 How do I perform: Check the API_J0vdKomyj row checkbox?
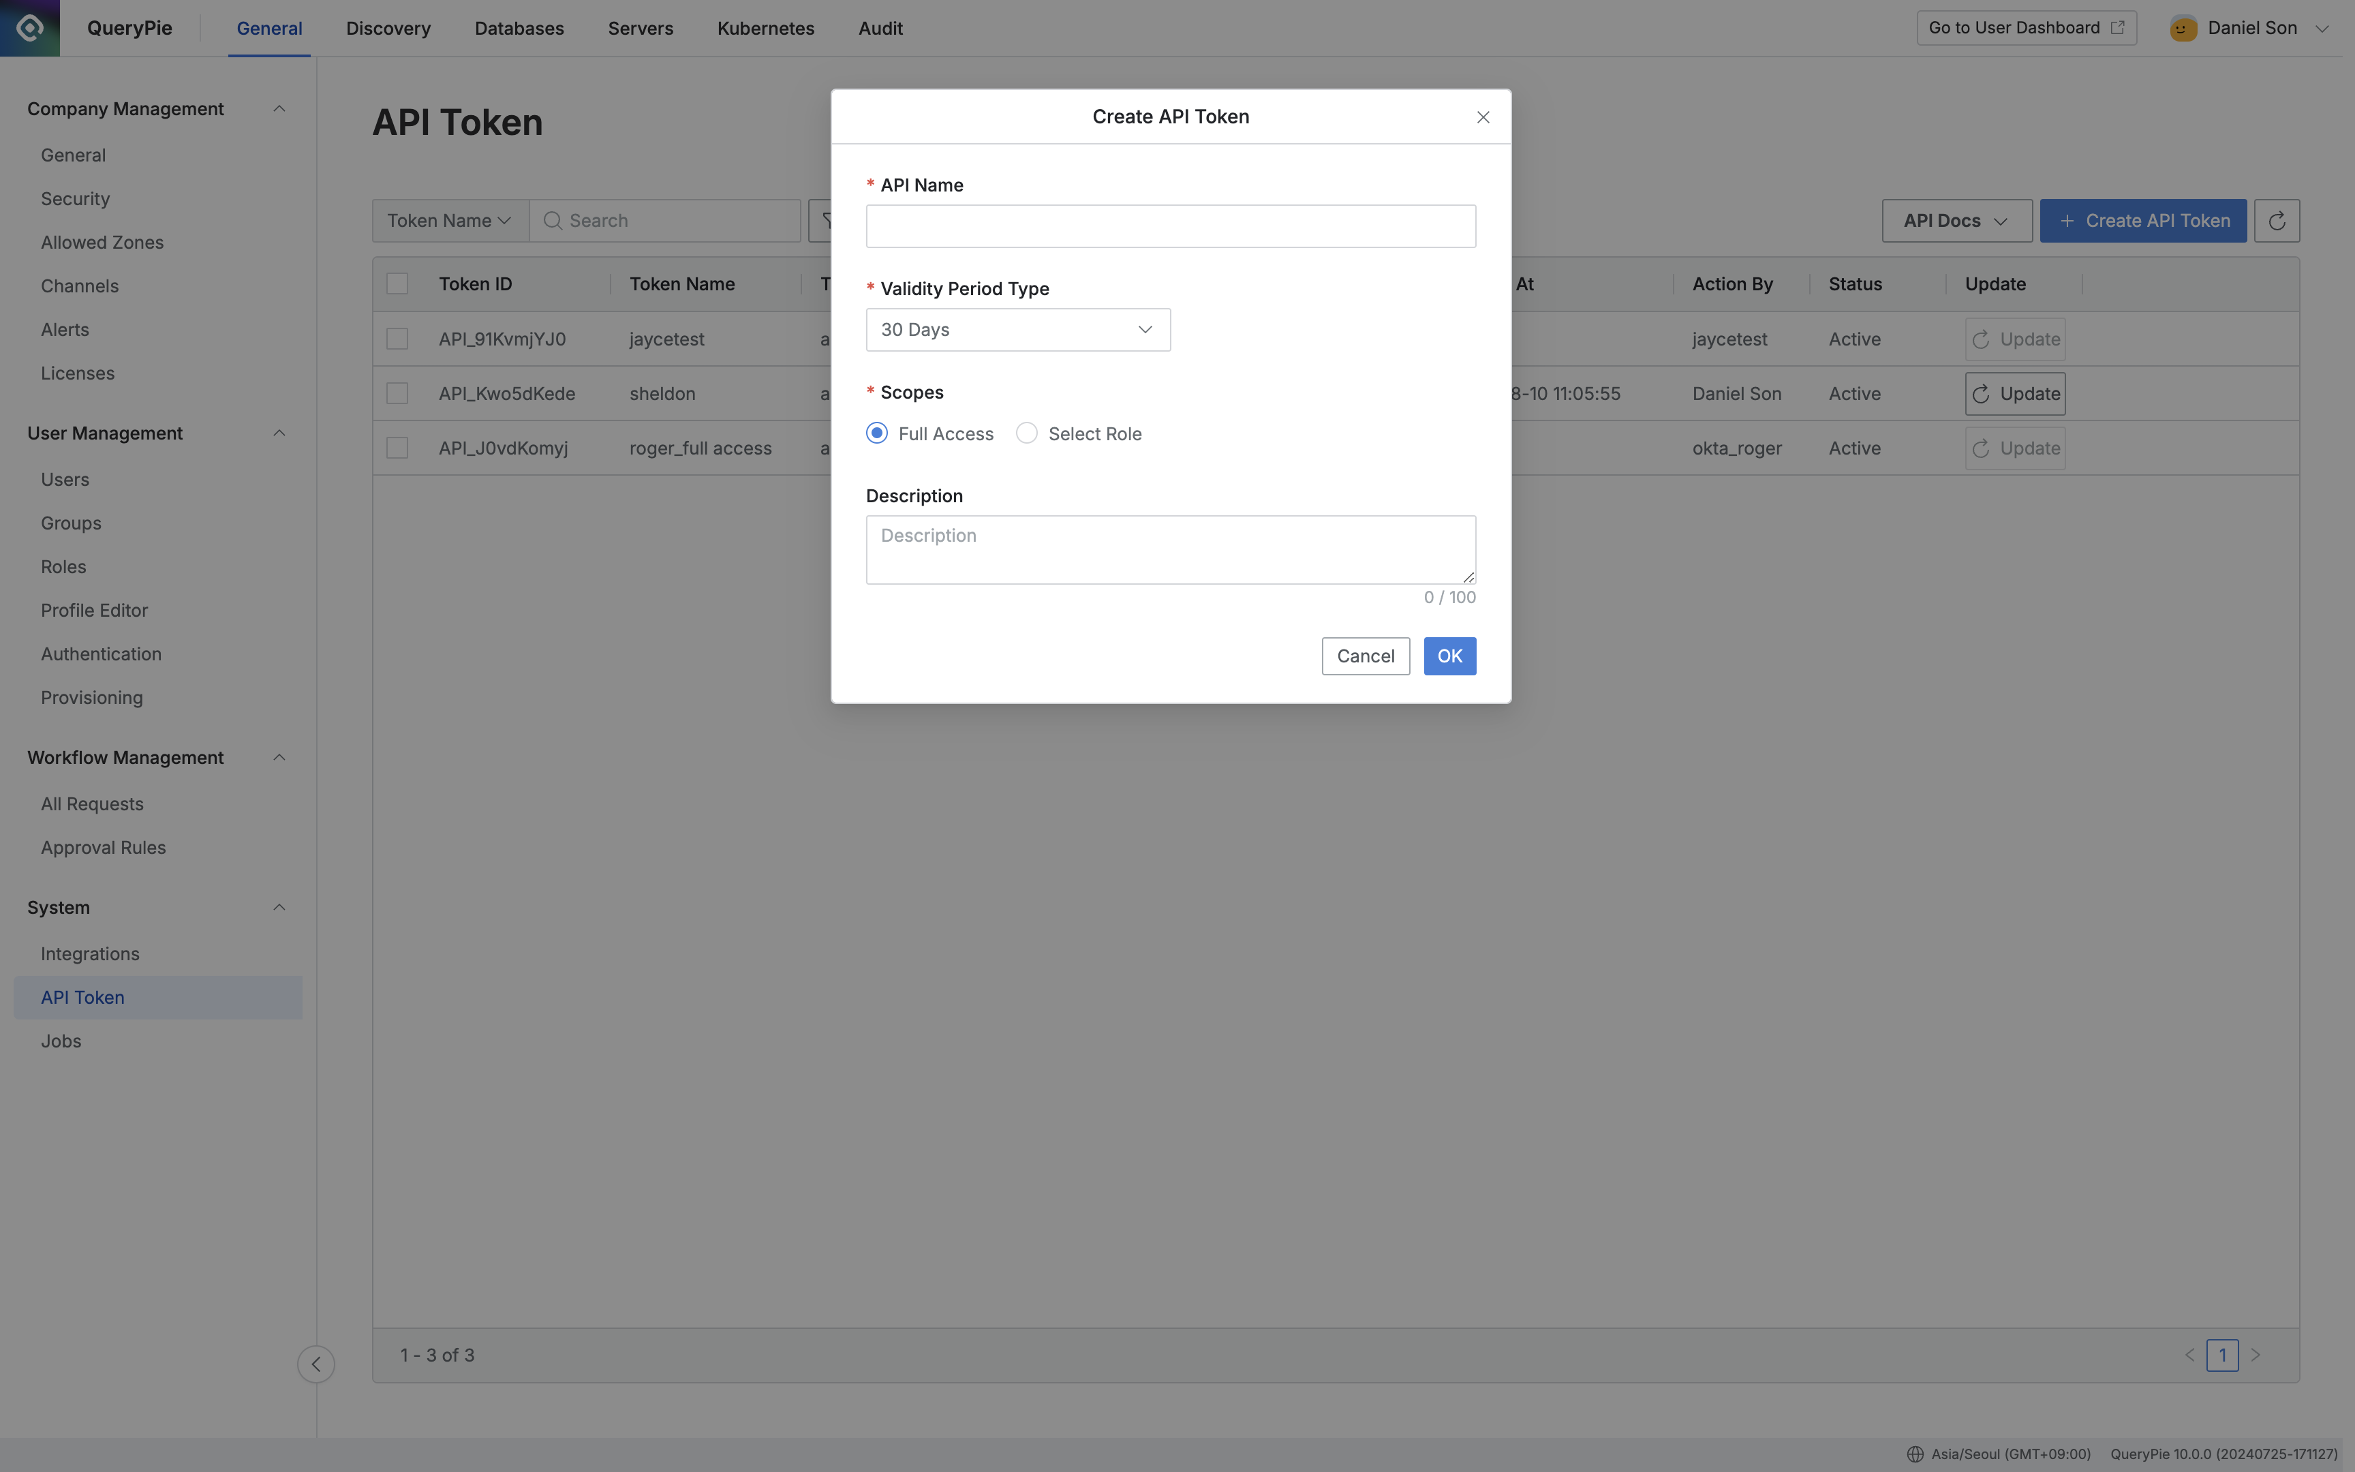tap(397, 448)
